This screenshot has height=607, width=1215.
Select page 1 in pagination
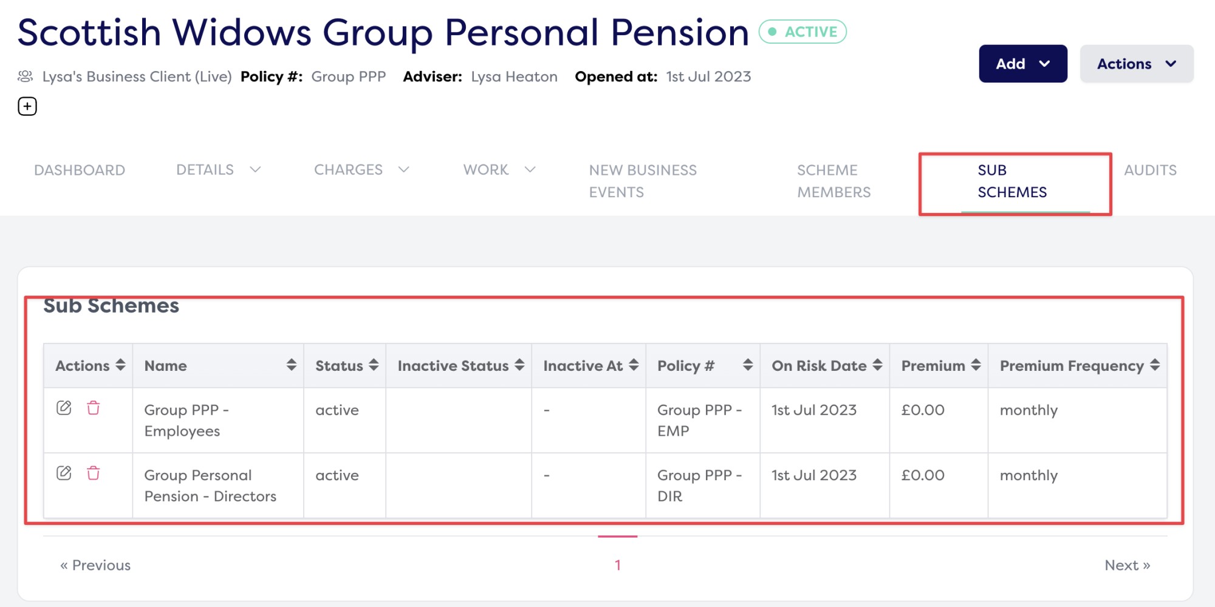point(617,565)
